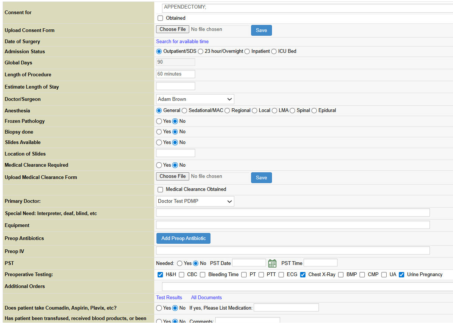Uncheck the Chest X-Ray preoperative test
453x323 pixels.
click(x=303, y=275)
